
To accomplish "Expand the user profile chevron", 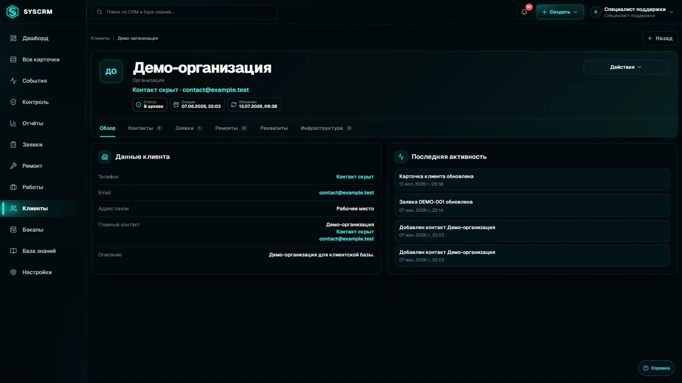I will [671, 12].
